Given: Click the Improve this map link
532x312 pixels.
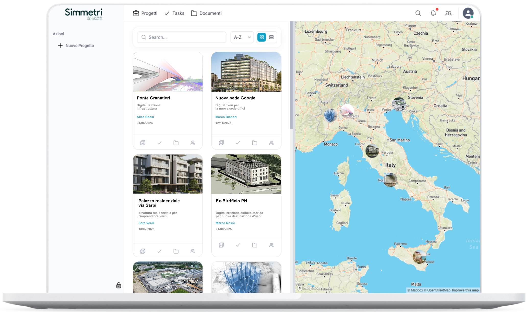Looking at the screenshot, I should coord(465,290).
